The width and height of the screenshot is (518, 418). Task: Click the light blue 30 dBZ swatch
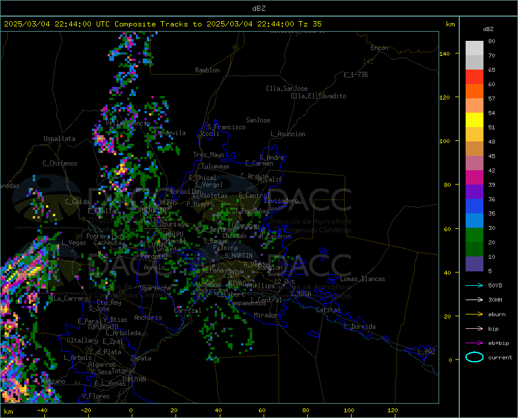[x=474, y=221]
